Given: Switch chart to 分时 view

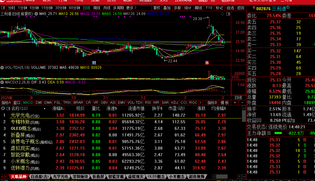Looking at the screenshot, I should (x=11, y=8).
